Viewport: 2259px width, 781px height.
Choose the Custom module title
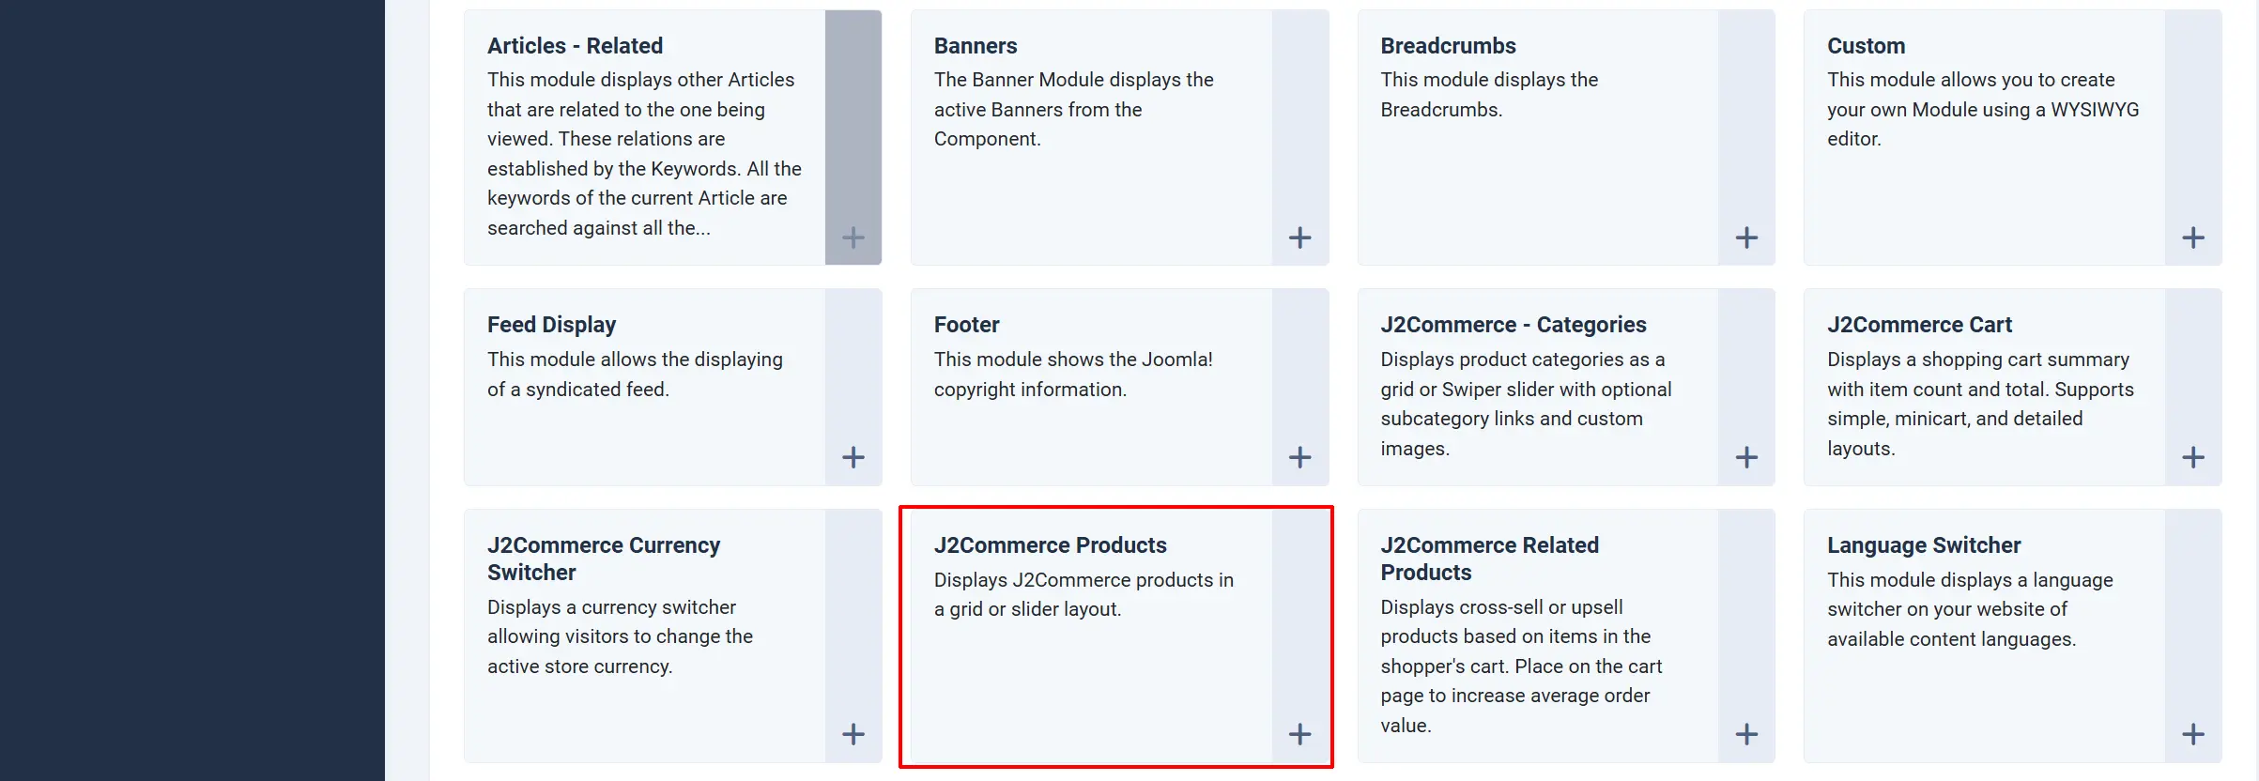coord(1866,46)
